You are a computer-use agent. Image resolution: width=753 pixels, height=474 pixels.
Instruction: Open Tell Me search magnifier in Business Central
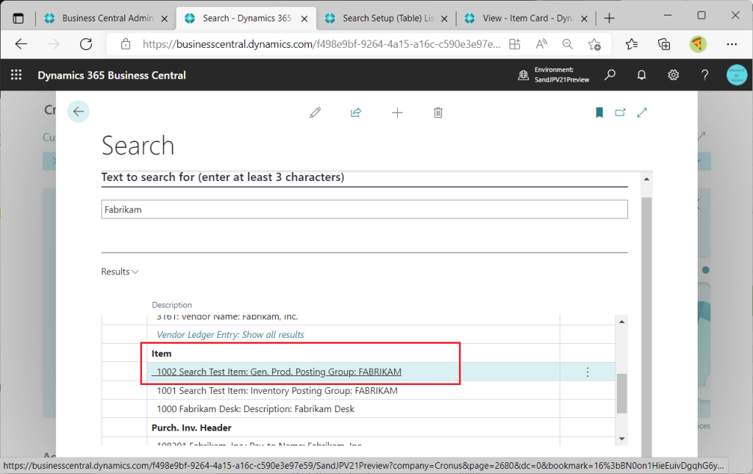[610, 75]
